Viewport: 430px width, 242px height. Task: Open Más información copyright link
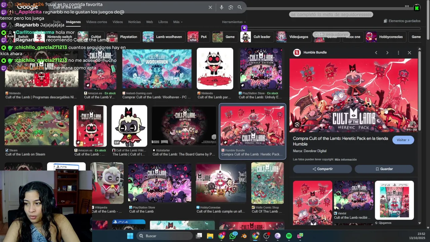click(346, 160)
